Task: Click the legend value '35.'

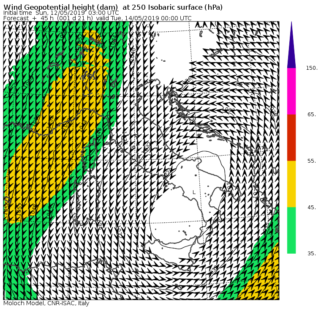Action: point(312,254)
